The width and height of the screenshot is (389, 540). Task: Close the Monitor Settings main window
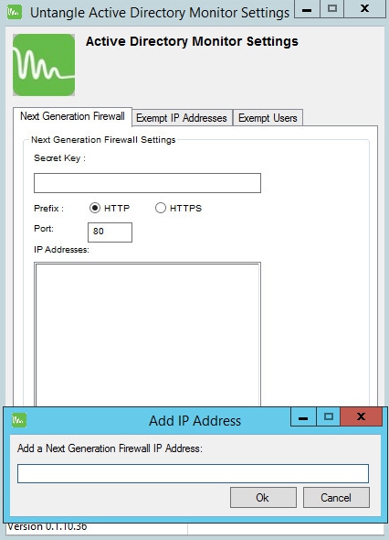coord(364,8)
